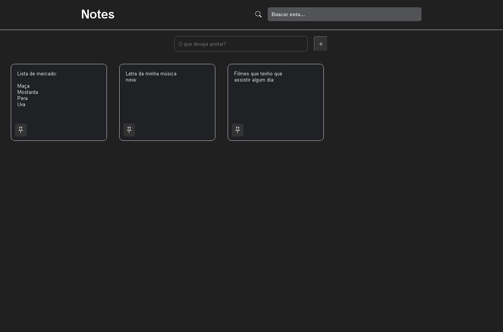503x332 pixels.
Task: Pin the Filmes que tenho que assistir note
Action: (x=238, y=130)
